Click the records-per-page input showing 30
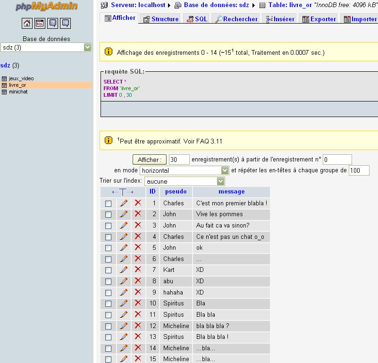 (179, 160)
